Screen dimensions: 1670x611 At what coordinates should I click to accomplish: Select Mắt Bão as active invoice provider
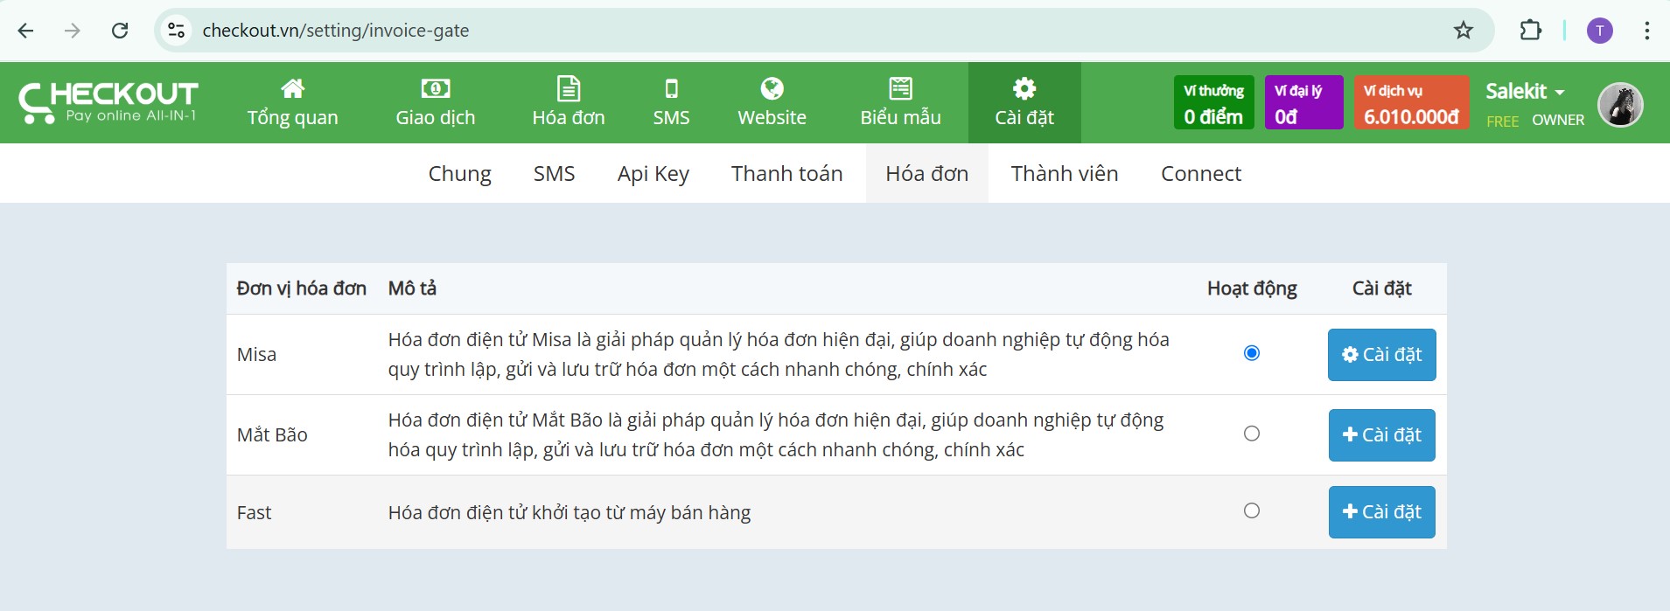click(x=1252, y=434)
